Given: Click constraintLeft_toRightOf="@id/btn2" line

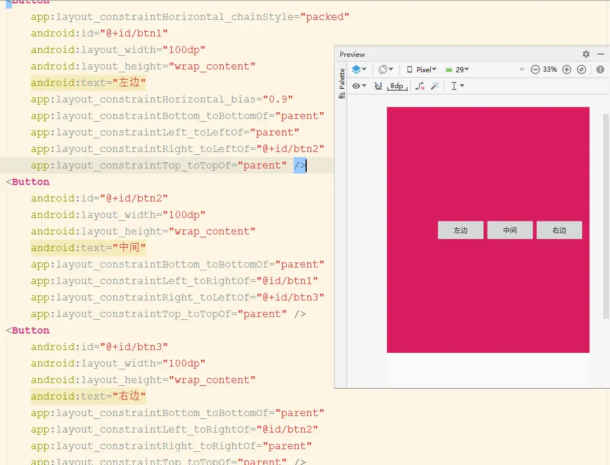Looking at the screenshot, I should click(x=174, y=429).
